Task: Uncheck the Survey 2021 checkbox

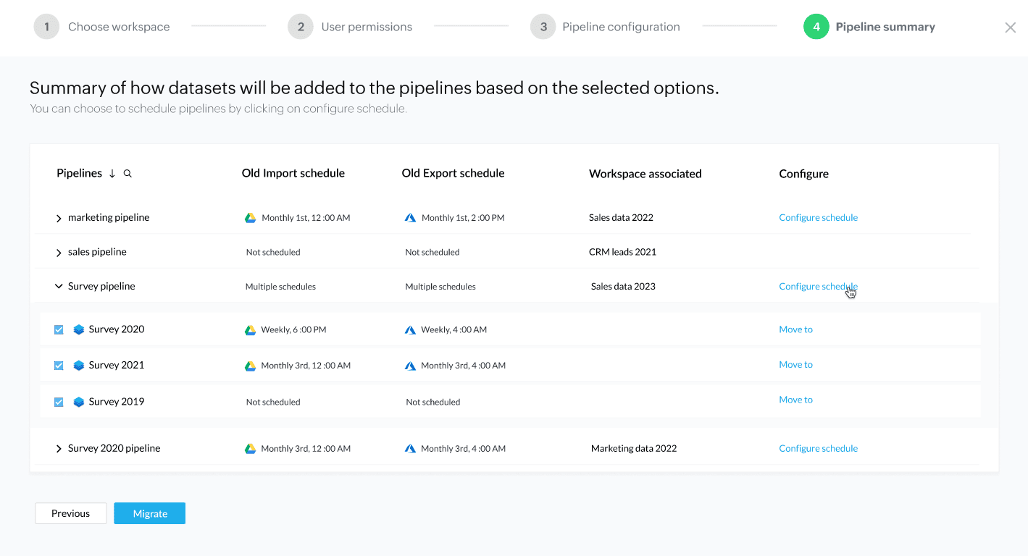Action: pos(59,366)
